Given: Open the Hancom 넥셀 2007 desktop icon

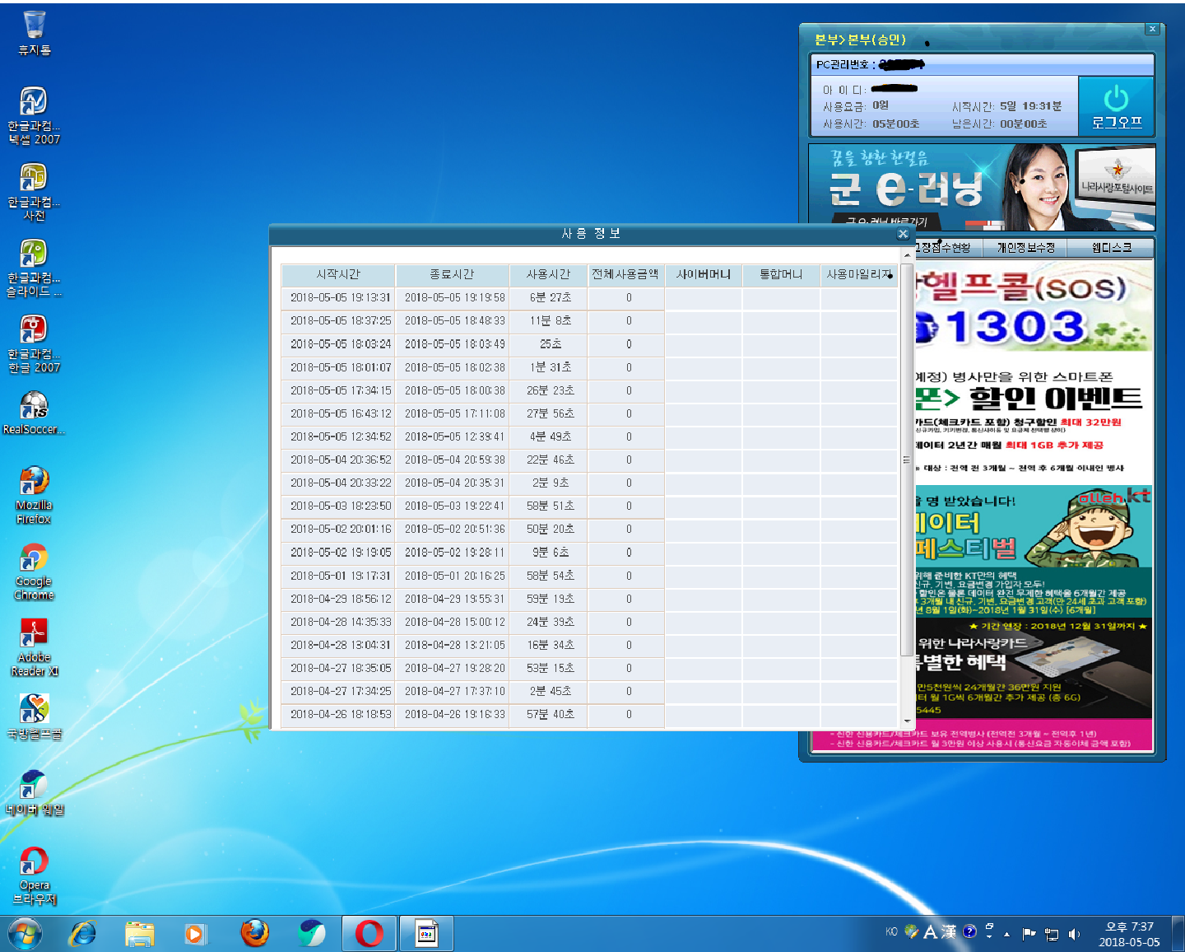Looking at the screenshot, I should [34, 115].
